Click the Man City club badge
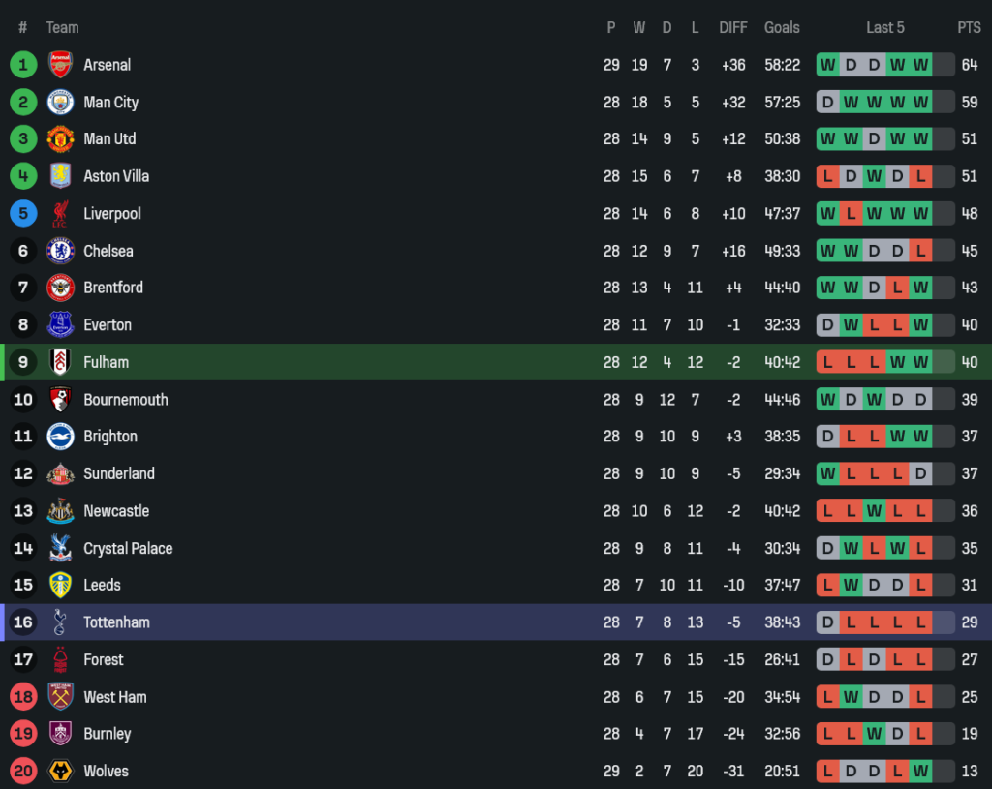Screen dimensions: 992x789 [x=60, y=102]
